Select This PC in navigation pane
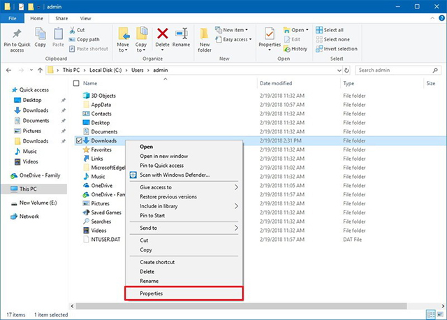 [x=34, y=189]
